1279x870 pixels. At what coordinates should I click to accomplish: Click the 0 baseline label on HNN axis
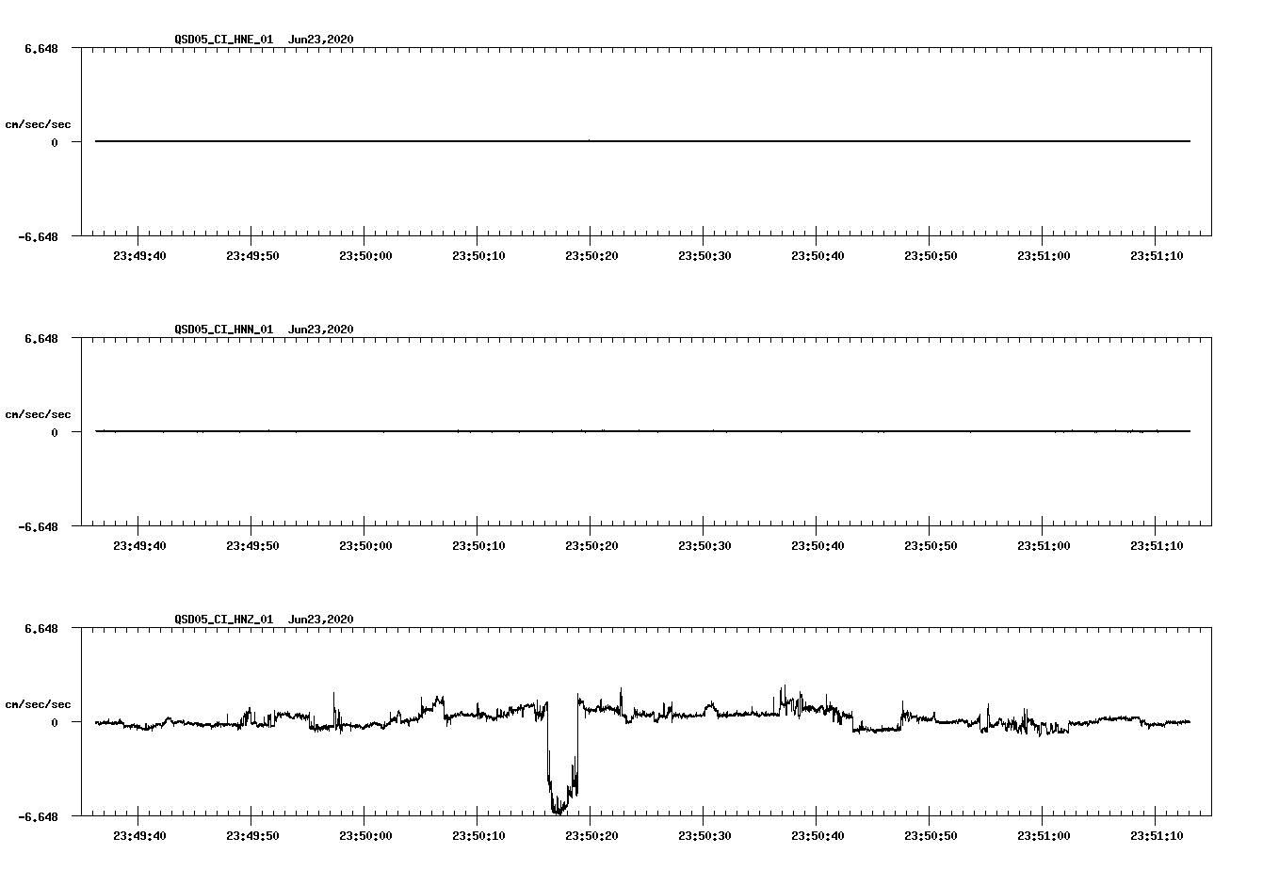(x=55, y=433)
